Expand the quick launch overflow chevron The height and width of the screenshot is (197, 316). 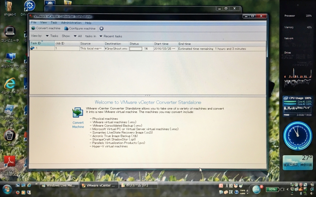[36, 184]
